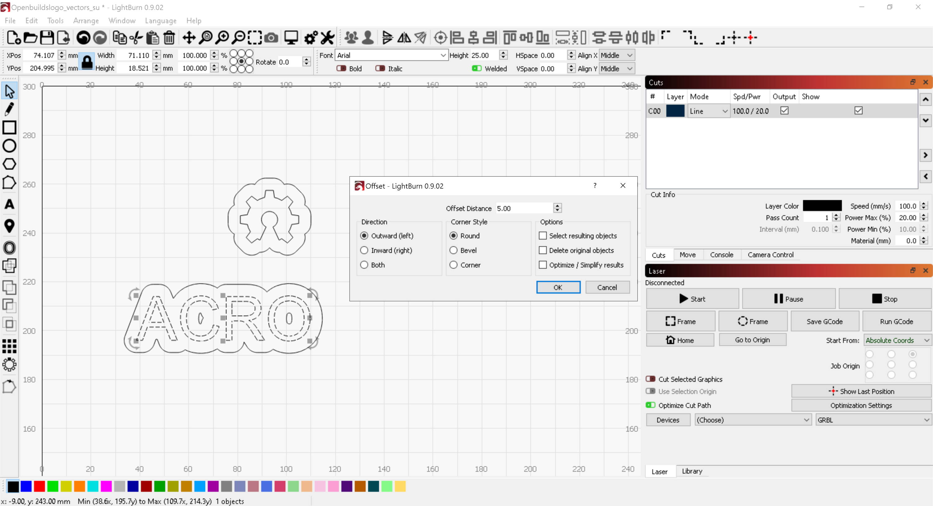Confirm Offset dialog with OK
The image size is (933, 506).
(x=558, y=287)
